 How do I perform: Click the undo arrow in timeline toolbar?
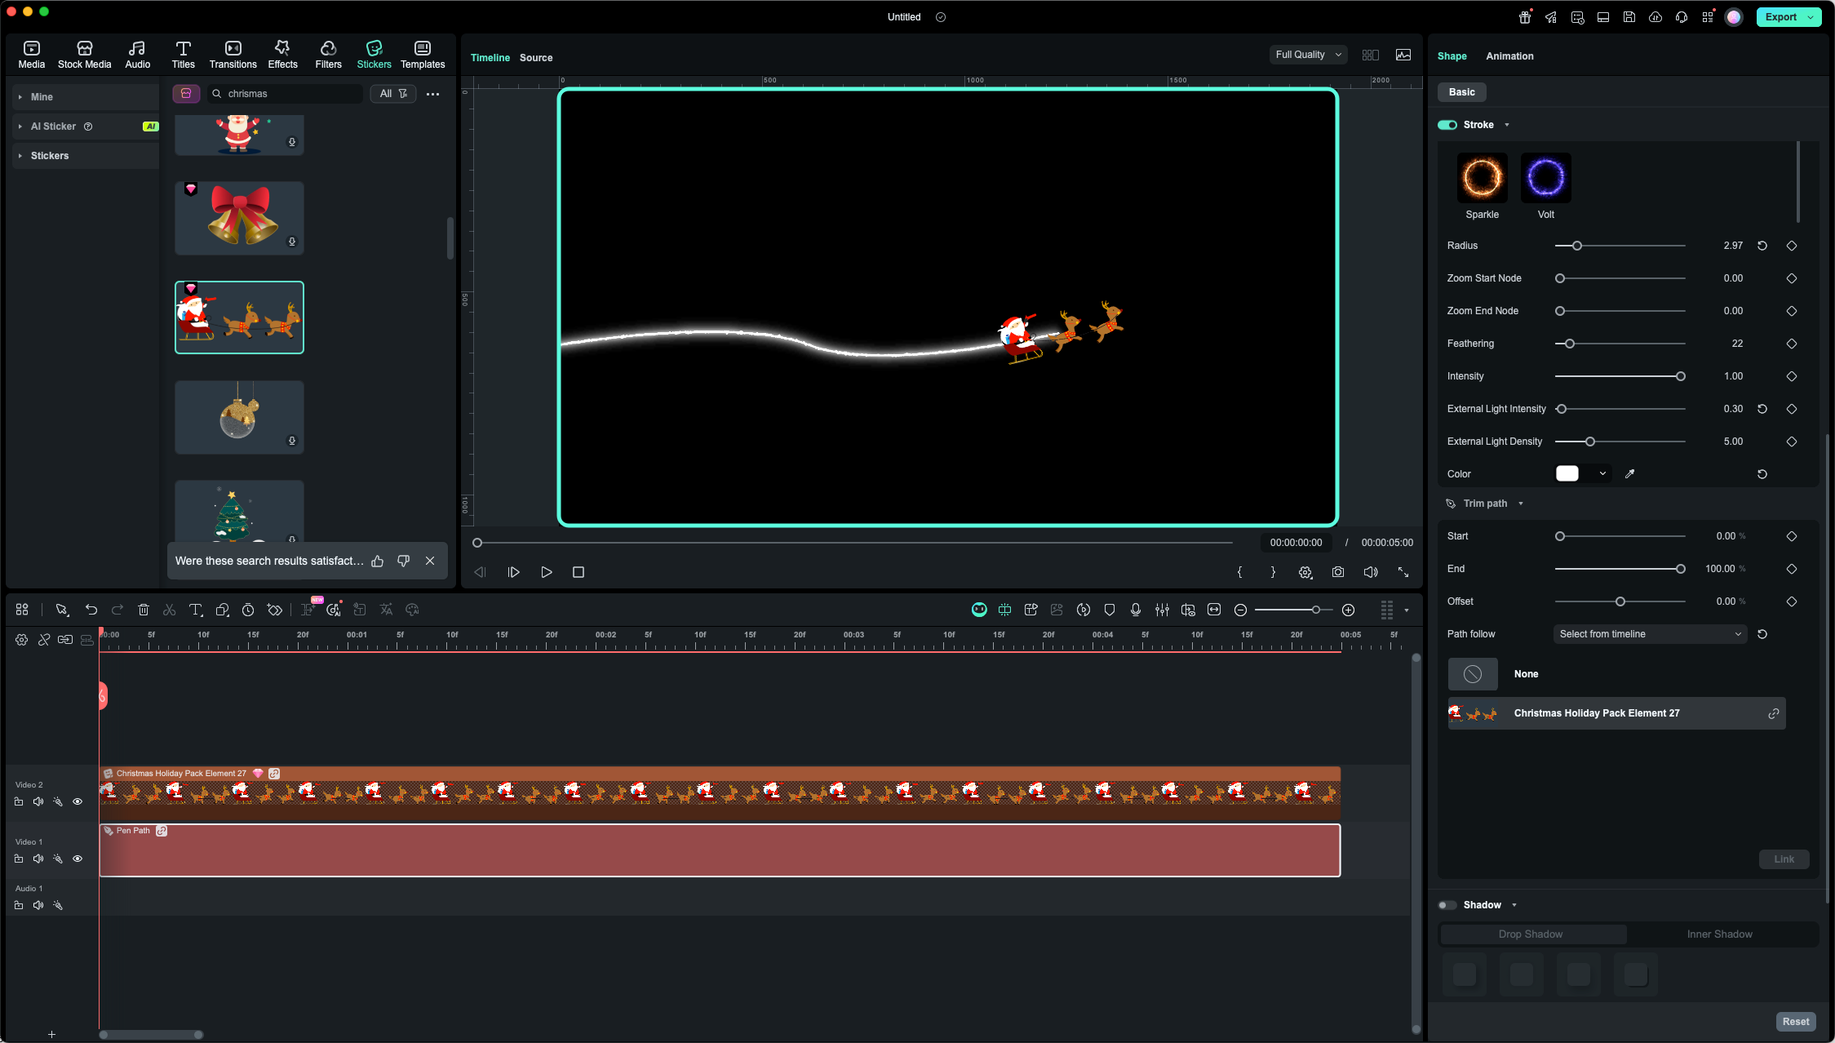click(x=91, y=610)
